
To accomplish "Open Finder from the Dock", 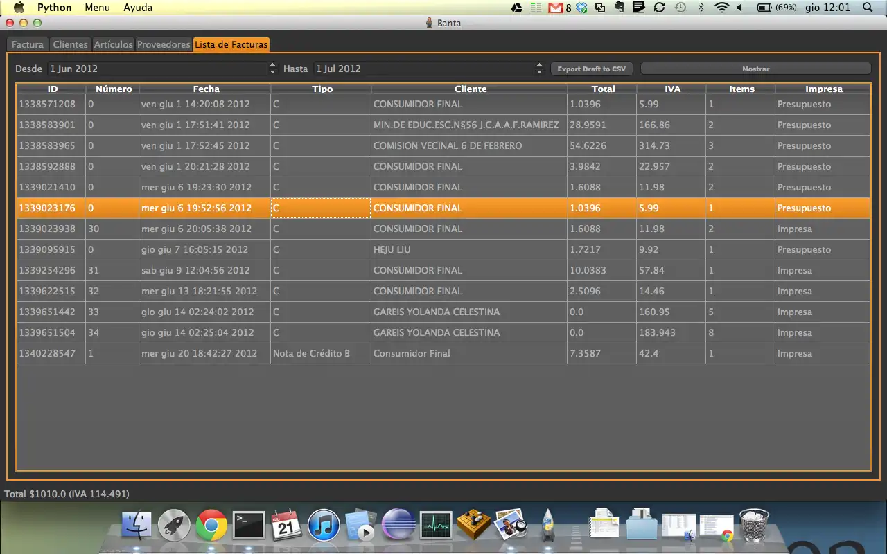I will click(x=137, y=526).
